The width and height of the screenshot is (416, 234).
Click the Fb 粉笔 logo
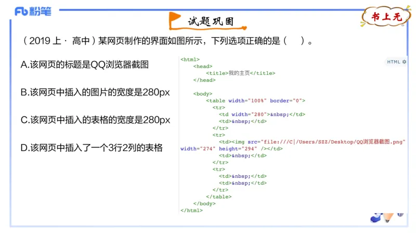click(x=33, y=11)
